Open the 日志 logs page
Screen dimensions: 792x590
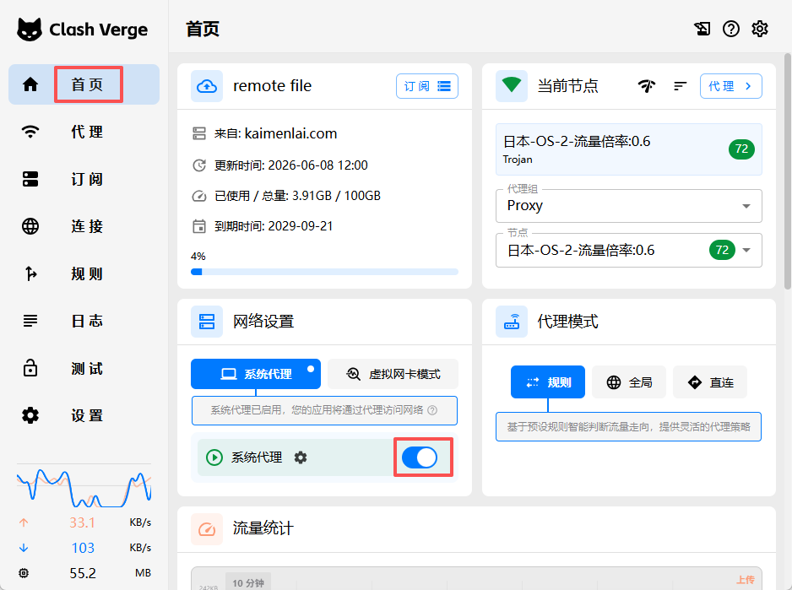[84, 321]
